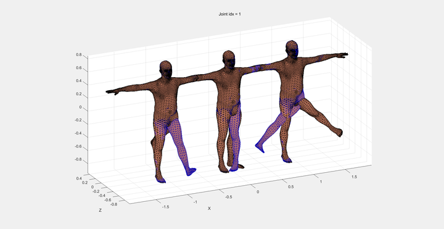This screenshot has height=229, width=444.
Task: Click the 0.8 tick on the vertical axis
Action: (x=79, y=55)
